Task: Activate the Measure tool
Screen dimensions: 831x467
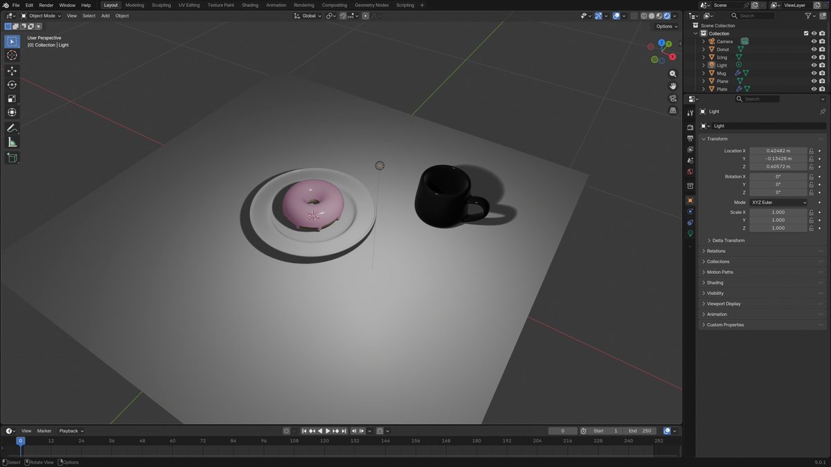Action: click(12, 142)
